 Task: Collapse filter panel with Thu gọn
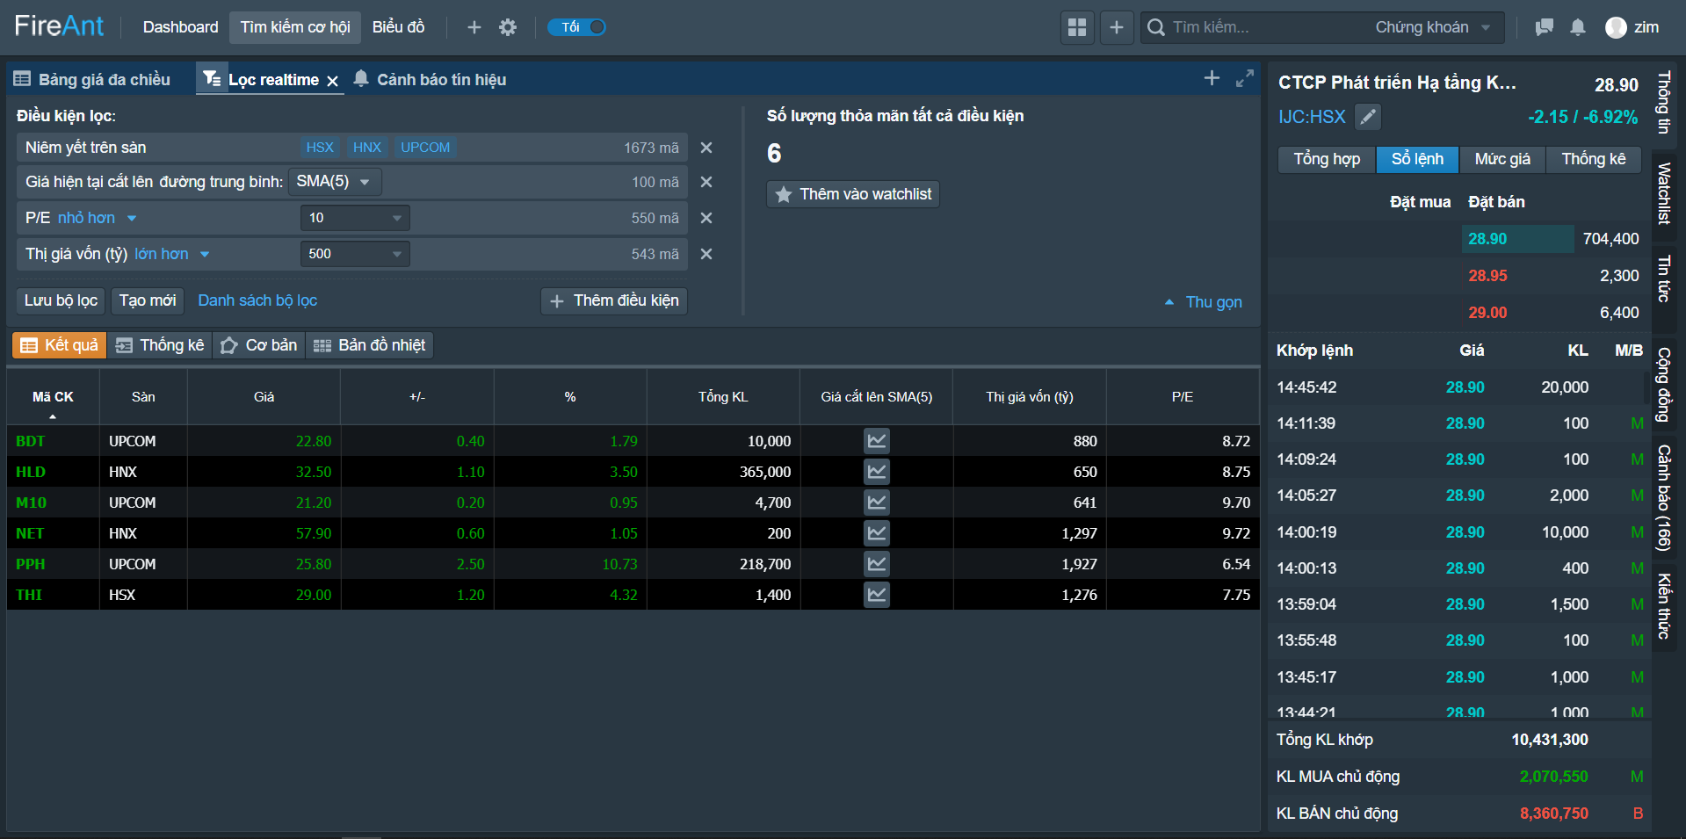coord(1204,302)
